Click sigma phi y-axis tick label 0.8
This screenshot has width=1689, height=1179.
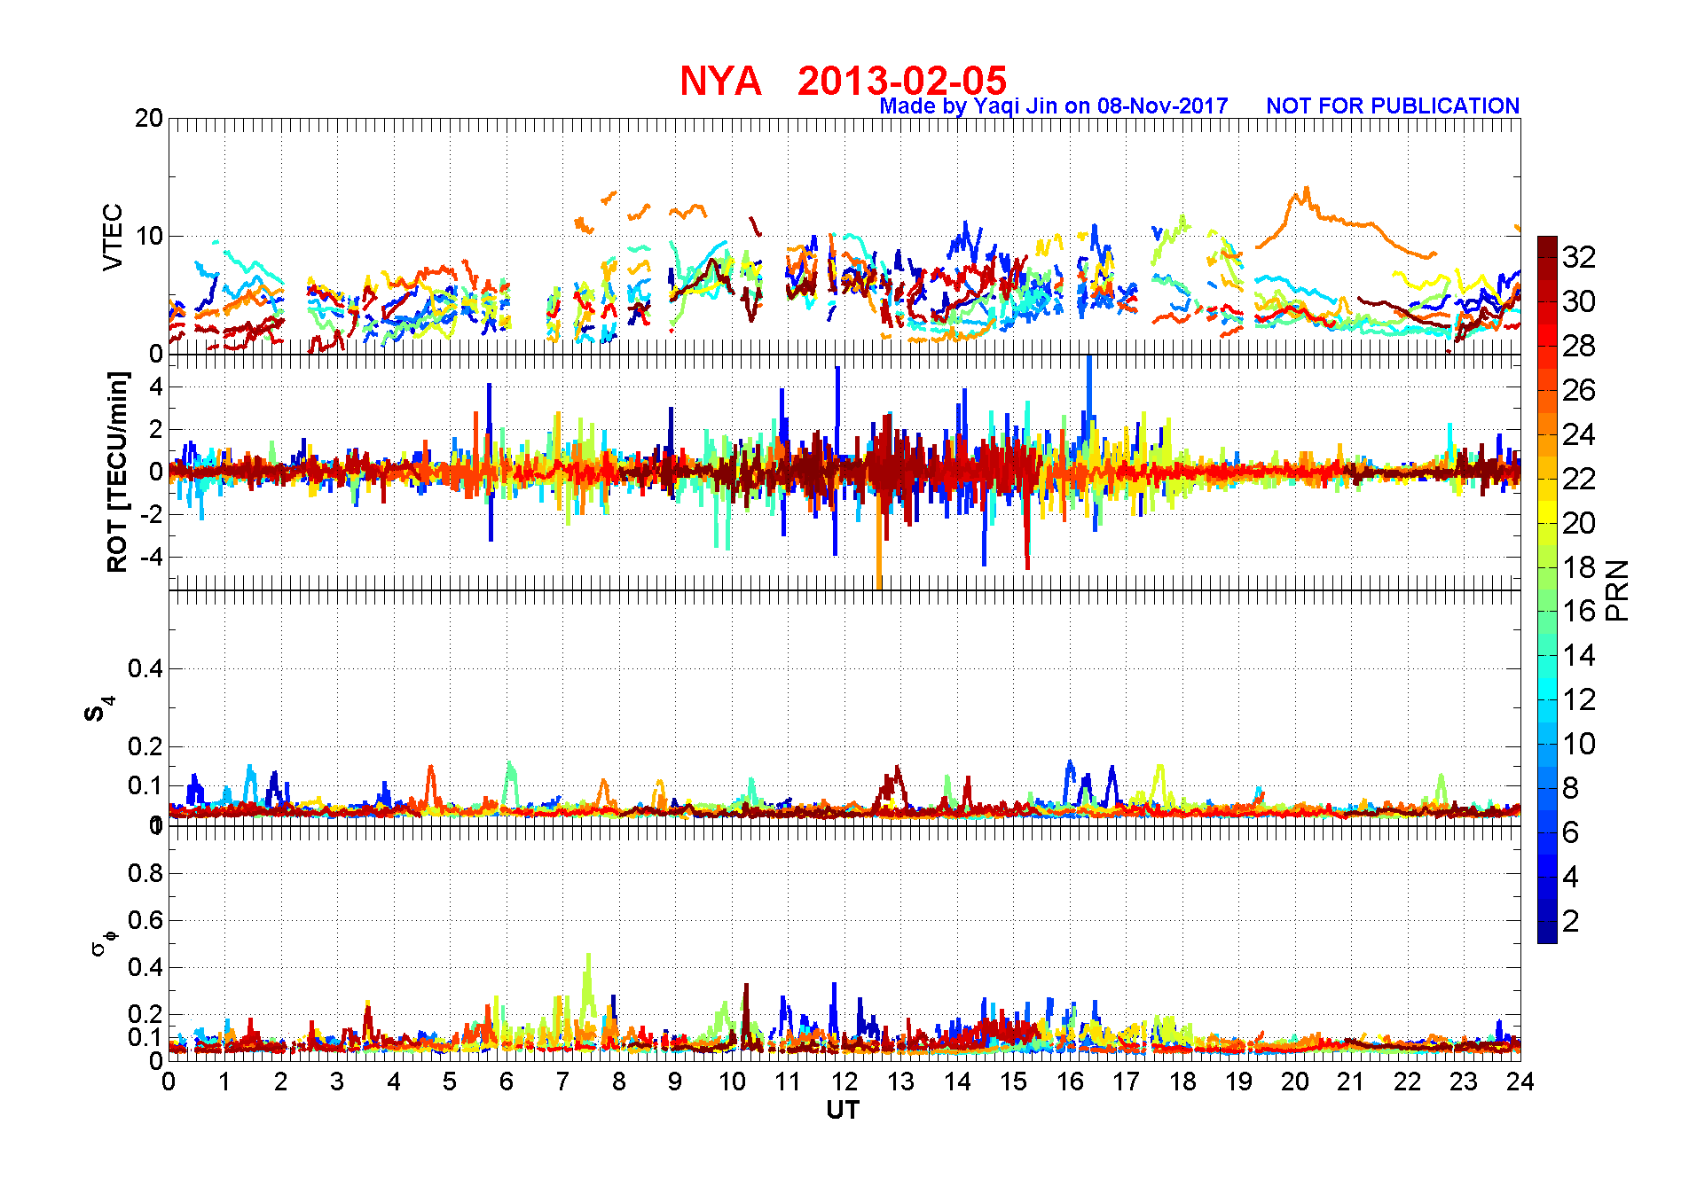click(x=145, y=873)
